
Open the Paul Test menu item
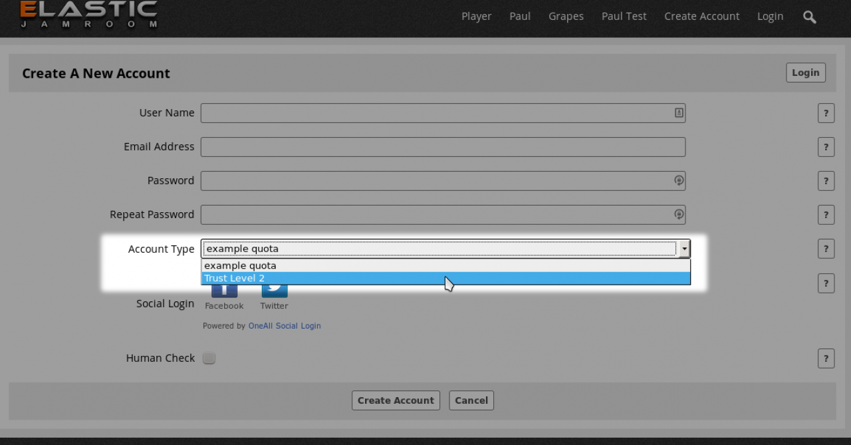(624, 16)
